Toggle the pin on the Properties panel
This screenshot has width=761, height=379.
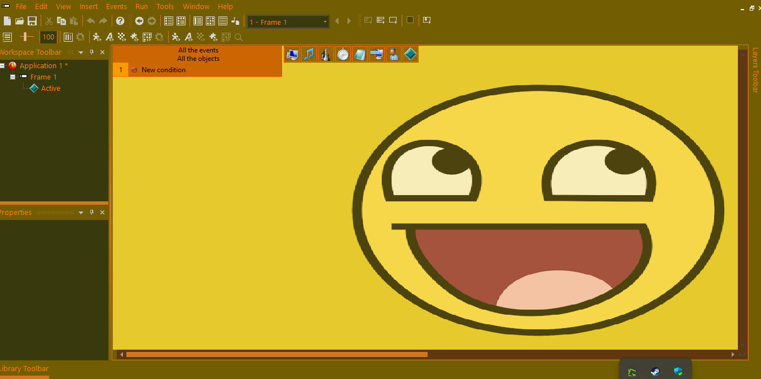(x=91, y=213)
